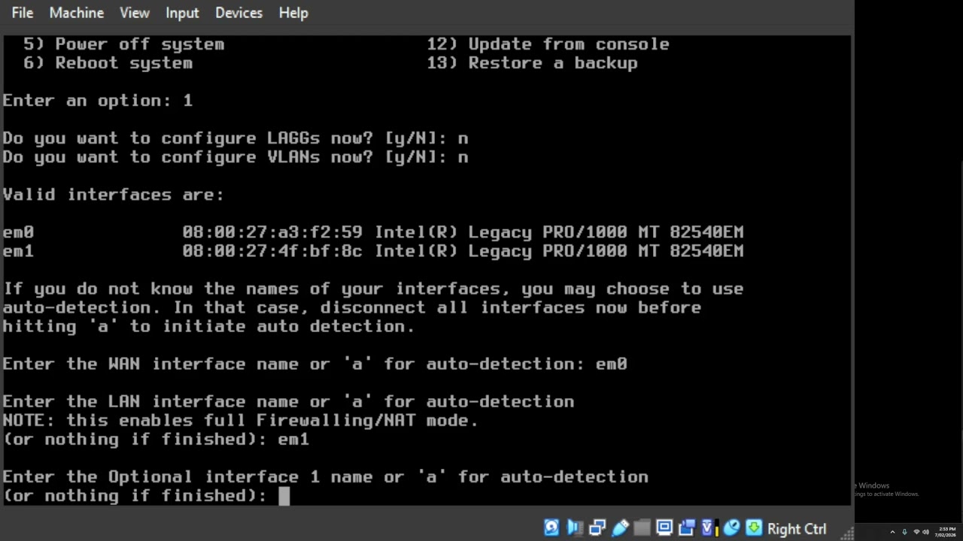Viewport: 963px width, 541px height.
Task: Click the microphone tray icon
Action: pos(904,532)
